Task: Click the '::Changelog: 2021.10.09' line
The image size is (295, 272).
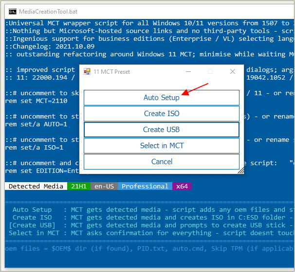Action: [50, 46]
